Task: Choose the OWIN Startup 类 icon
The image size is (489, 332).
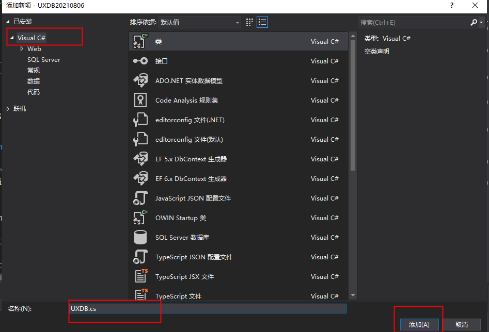Action: click(x=140, y=218)
